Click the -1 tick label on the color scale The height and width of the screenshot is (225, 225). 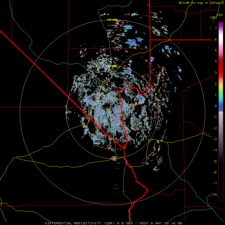[215, 117]
